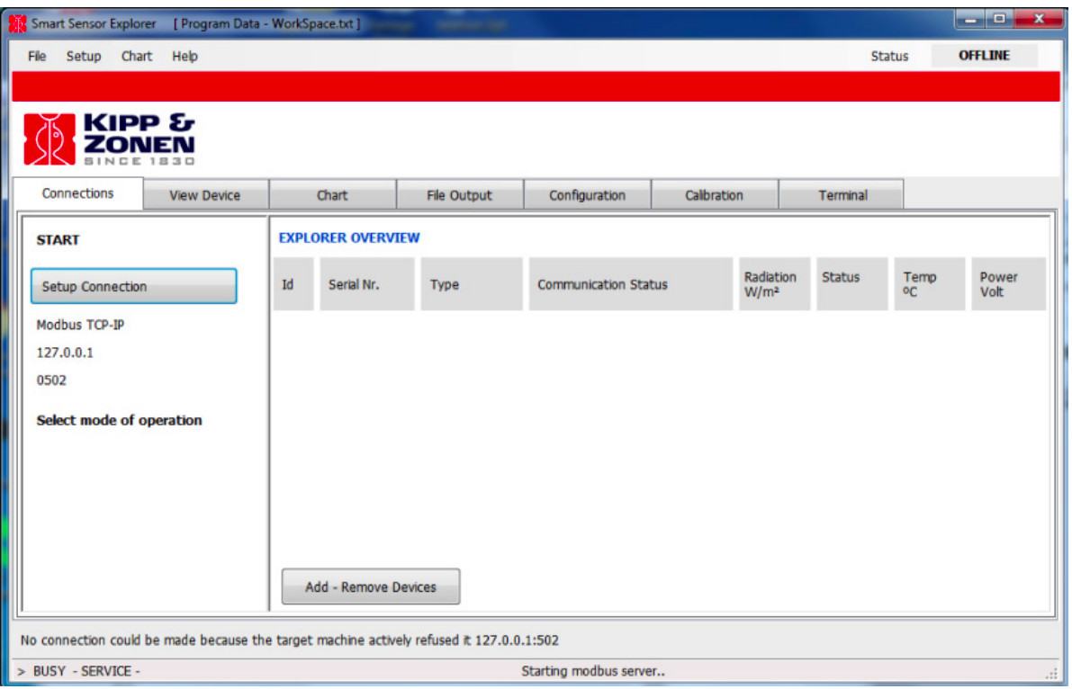This screenshot has width=1072, height=689.
Task: Click the Kipp & Zonen logo
Action: tap(107, 139)
